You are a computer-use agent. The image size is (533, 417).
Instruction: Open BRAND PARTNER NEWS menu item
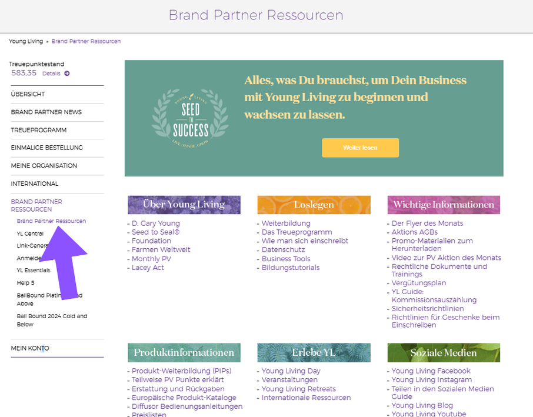(46, 112)
